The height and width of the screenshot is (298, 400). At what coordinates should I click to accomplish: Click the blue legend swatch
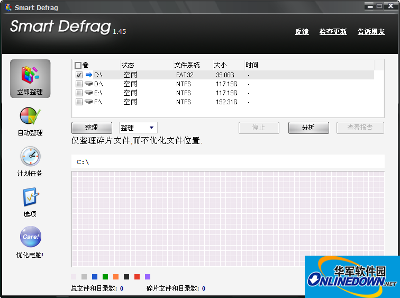[x=95, y=277]
